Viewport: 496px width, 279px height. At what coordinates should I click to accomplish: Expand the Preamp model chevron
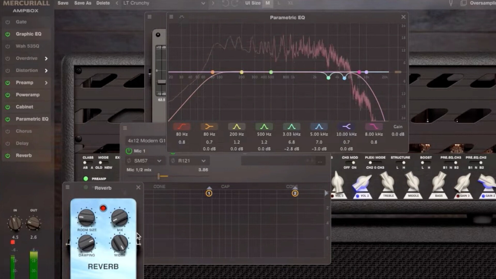pos(46,83)
